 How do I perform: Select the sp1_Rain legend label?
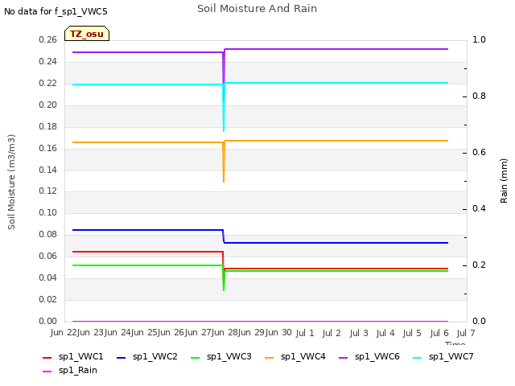pyautogui.click(x=78, y=371)
